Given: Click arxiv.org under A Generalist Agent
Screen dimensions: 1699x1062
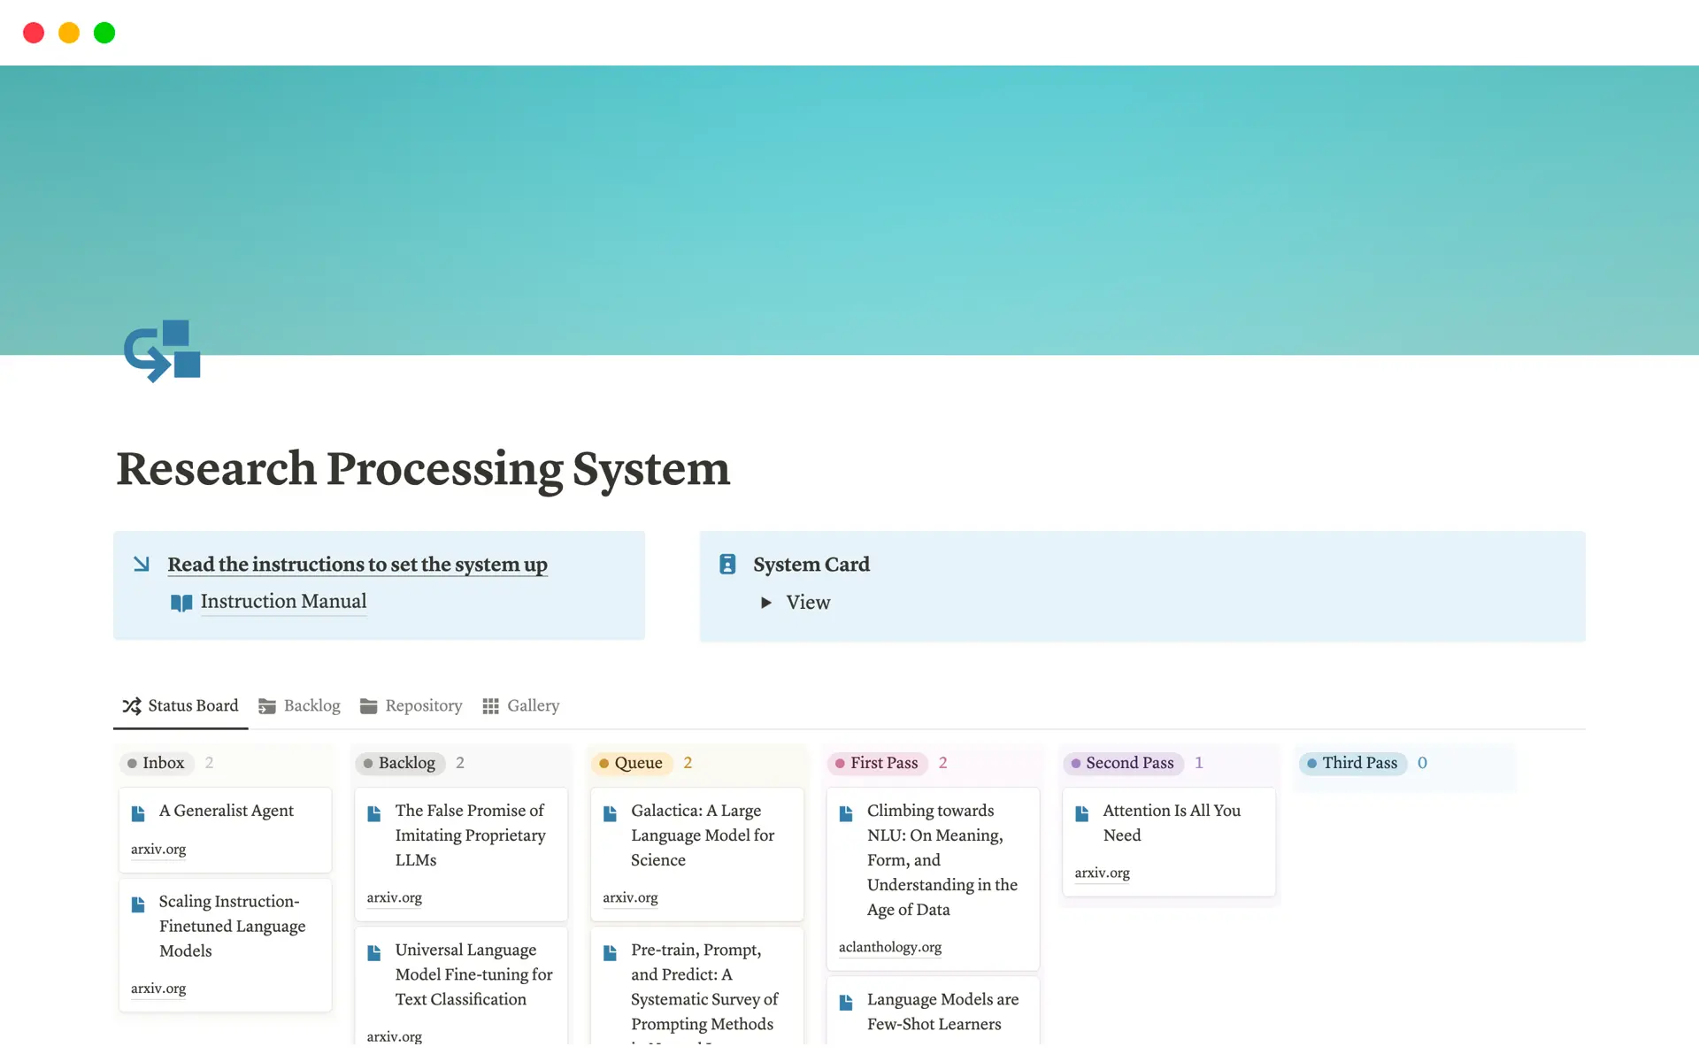Looking at the screenshot, I should [158, 849].
